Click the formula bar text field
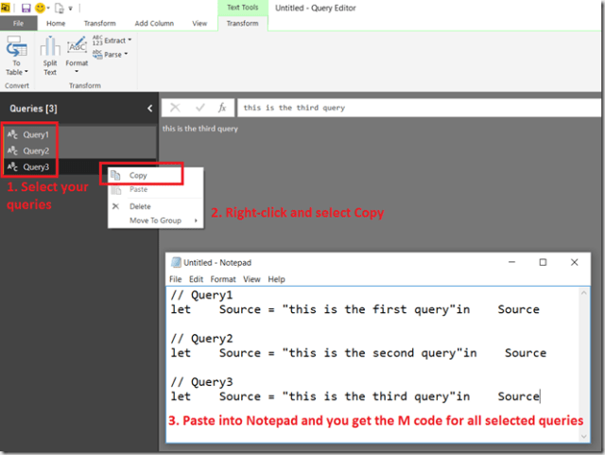This screenshot has height=455, width=605. tap(416, 108)
